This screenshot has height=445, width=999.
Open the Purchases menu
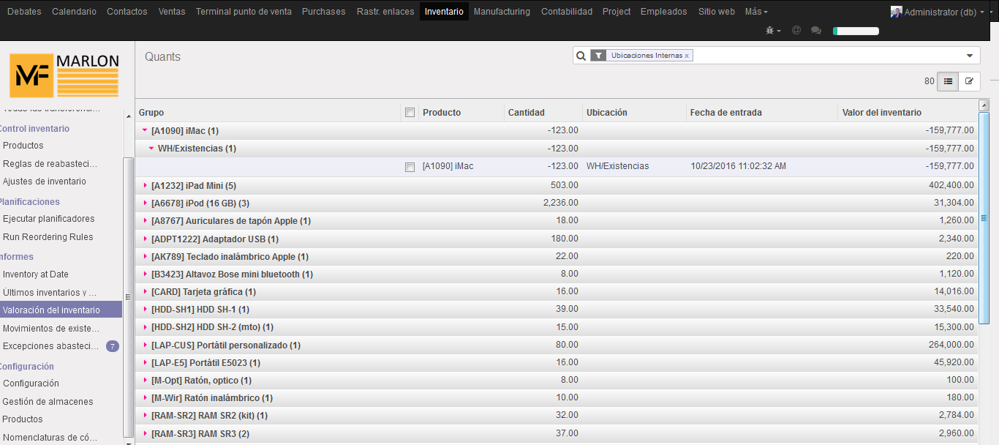(324, 12)
